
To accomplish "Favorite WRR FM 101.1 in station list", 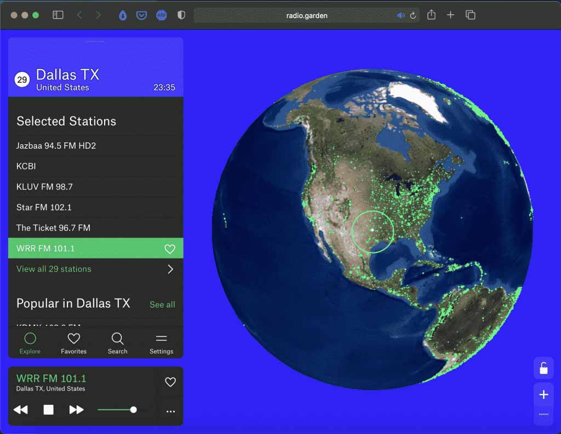I will click(x=170, y=249).
